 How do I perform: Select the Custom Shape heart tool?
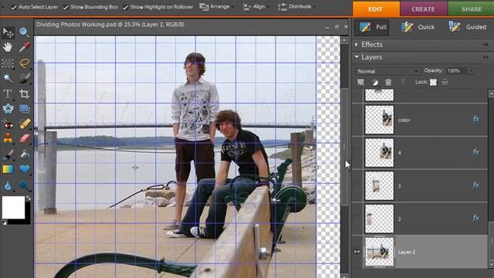click(25, 169)
